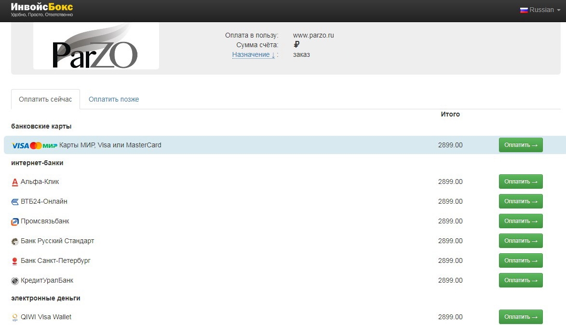Switch to the Оплатить позже tab
The width and height of the screenshot is (566, 325).
point(114,100)
